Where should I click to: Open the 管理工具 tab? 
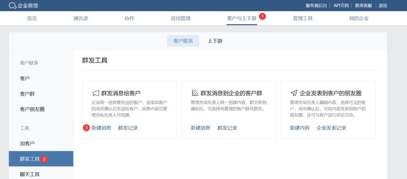click(x=303, y=18)
